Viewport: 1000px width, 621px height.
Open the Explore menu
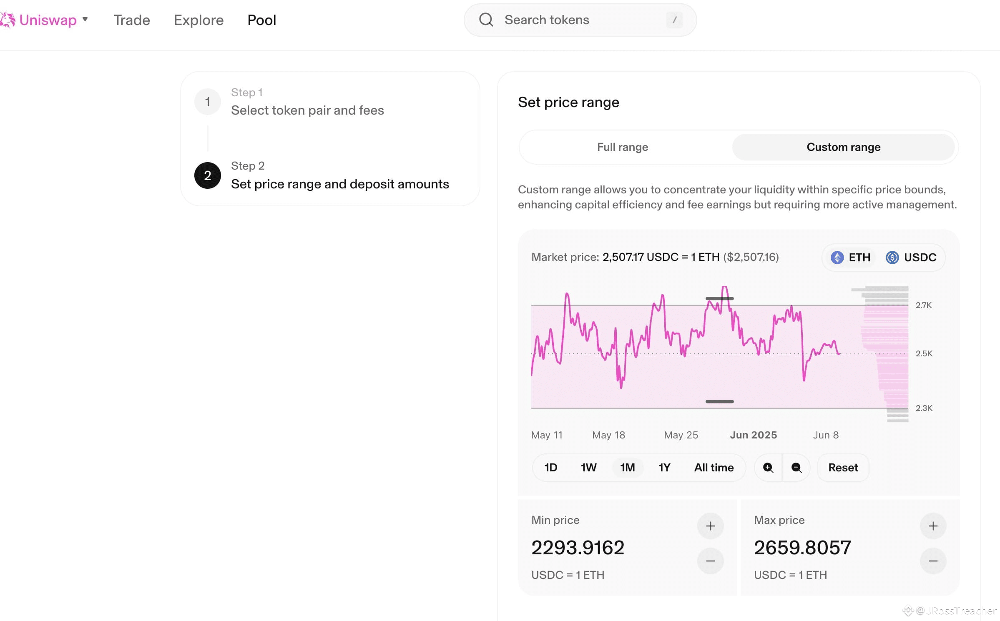pos(198,20)
